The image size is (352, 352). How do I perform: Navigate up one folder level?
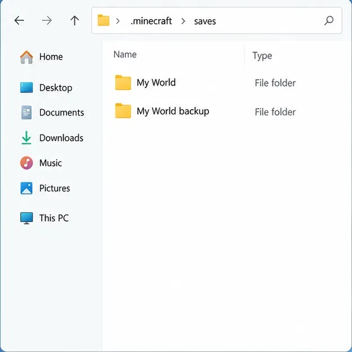pos(74,21)
